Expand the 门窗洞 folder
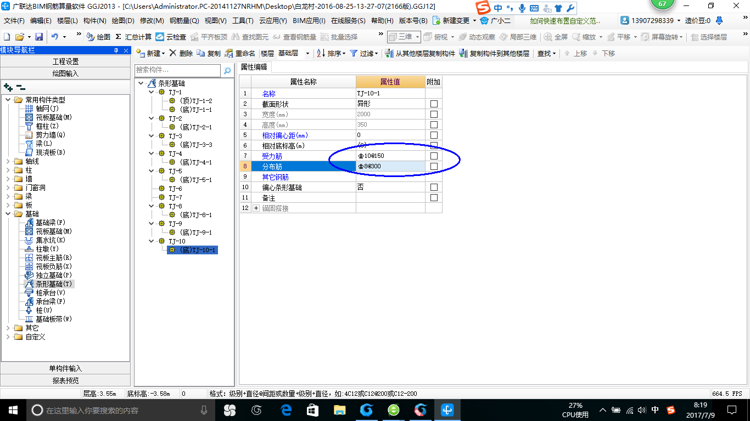The height and width of the screenshot is (421, 750). (8, 187)
